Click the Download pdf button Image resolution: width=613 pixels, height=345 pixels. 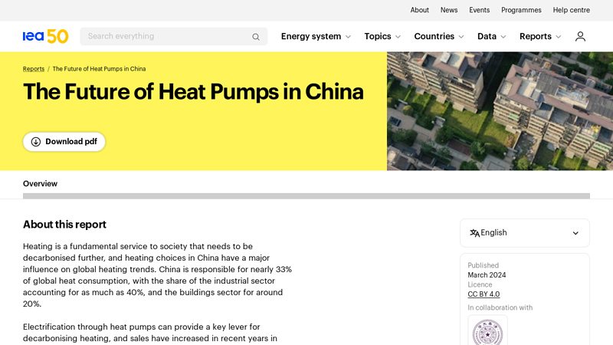tap(64, 142)
